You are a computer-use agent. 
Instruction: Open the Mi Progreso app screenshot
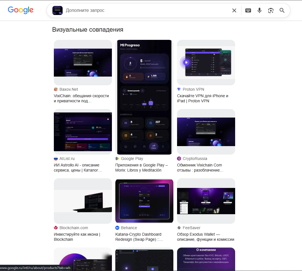pos(144,97)
